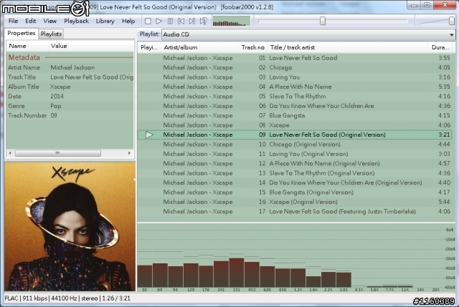Viewport: 459px width, 307px height.
Task: Select track 08 Xscape
Action: tap(295, 125)
